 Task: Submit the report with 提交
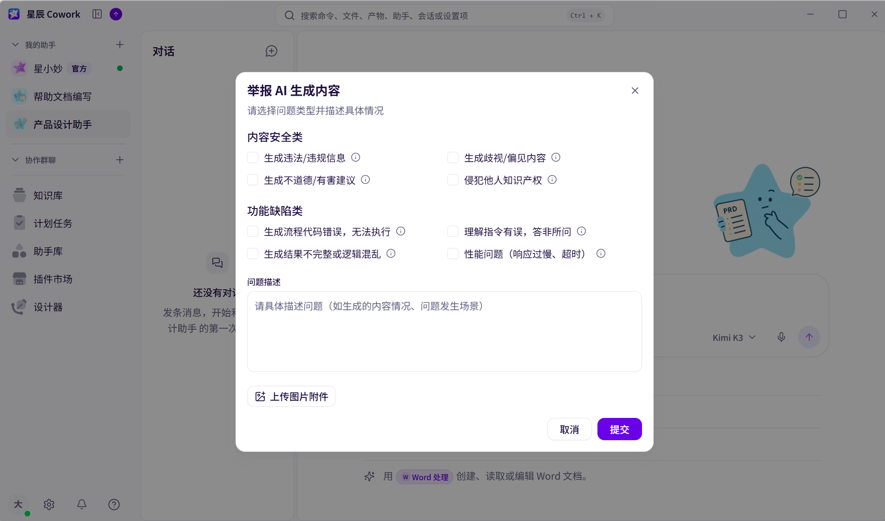(619, 429)
